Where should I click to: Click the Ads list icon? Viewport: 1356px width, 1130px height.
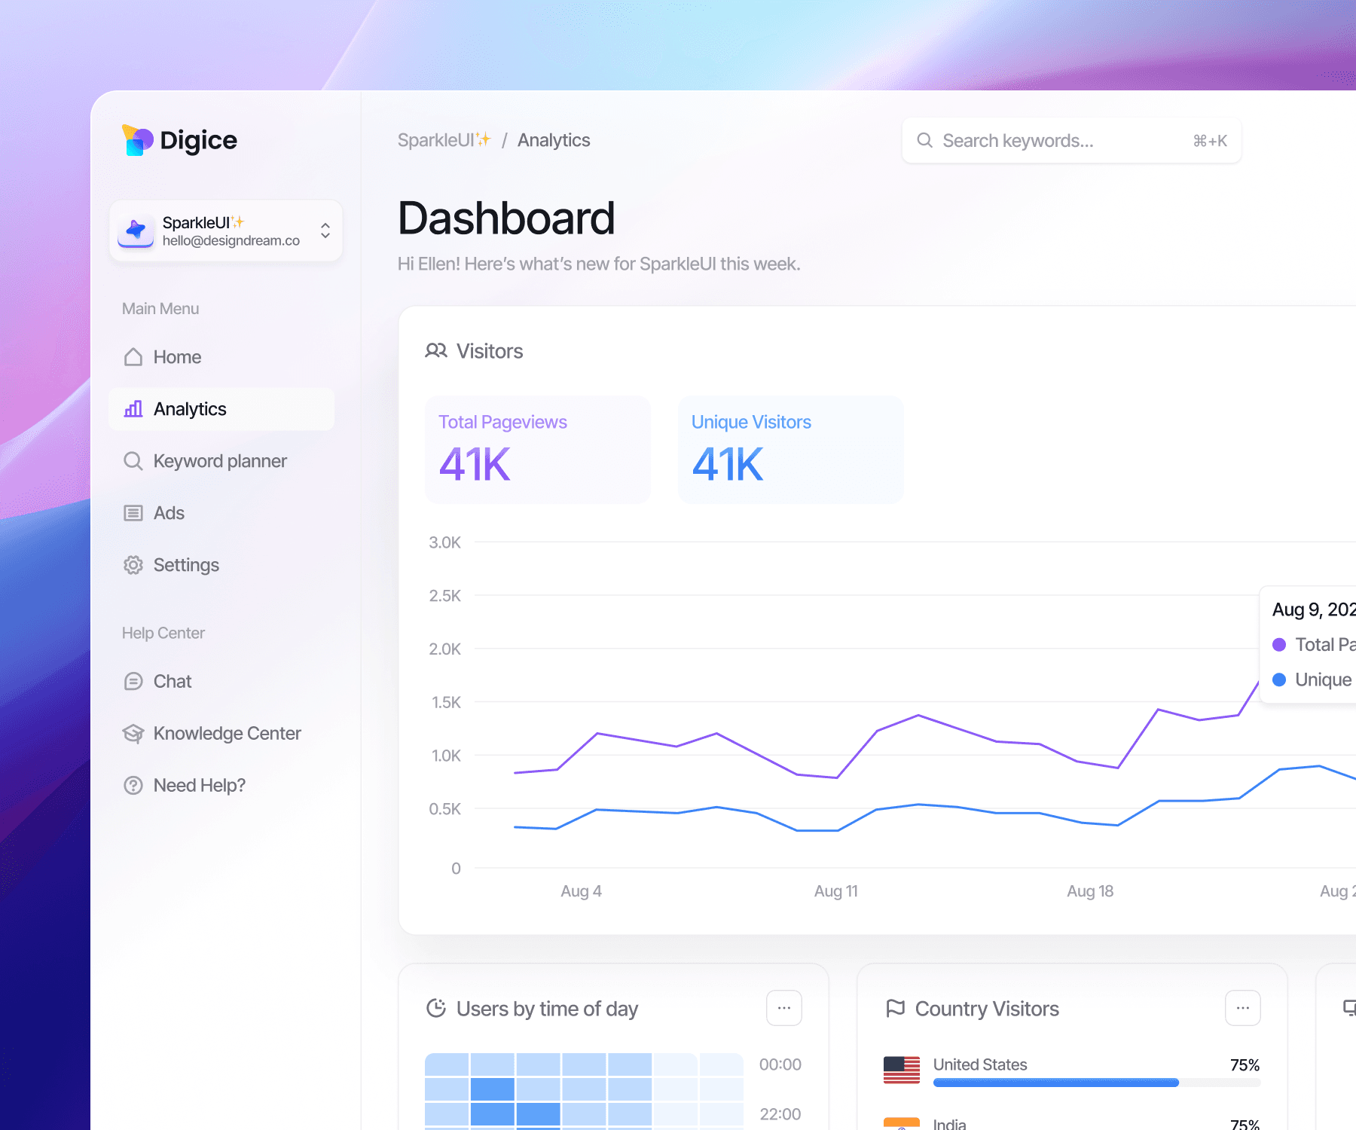click(x=133, y=513)
